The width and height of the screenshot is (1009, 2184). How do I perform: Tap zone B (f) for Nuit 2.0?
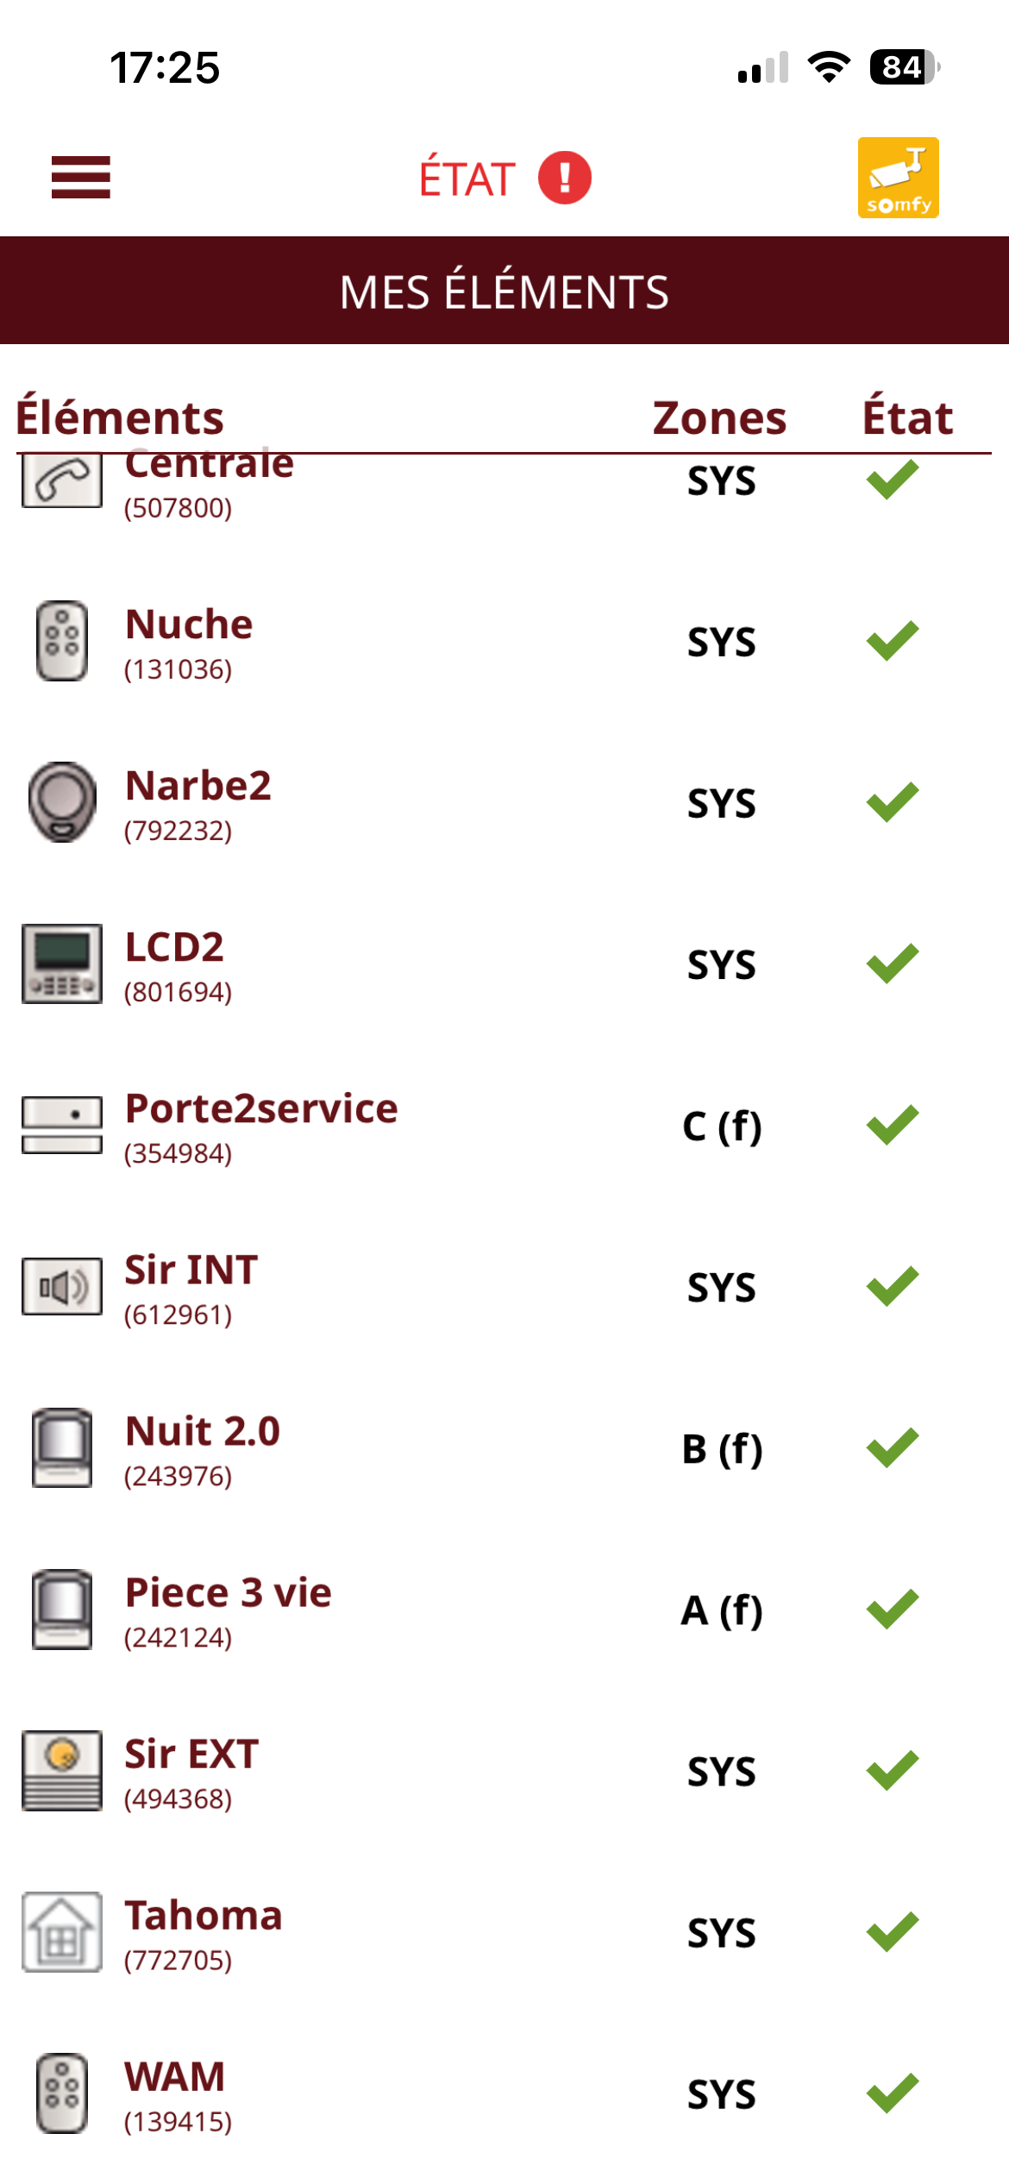point(722,1449)
